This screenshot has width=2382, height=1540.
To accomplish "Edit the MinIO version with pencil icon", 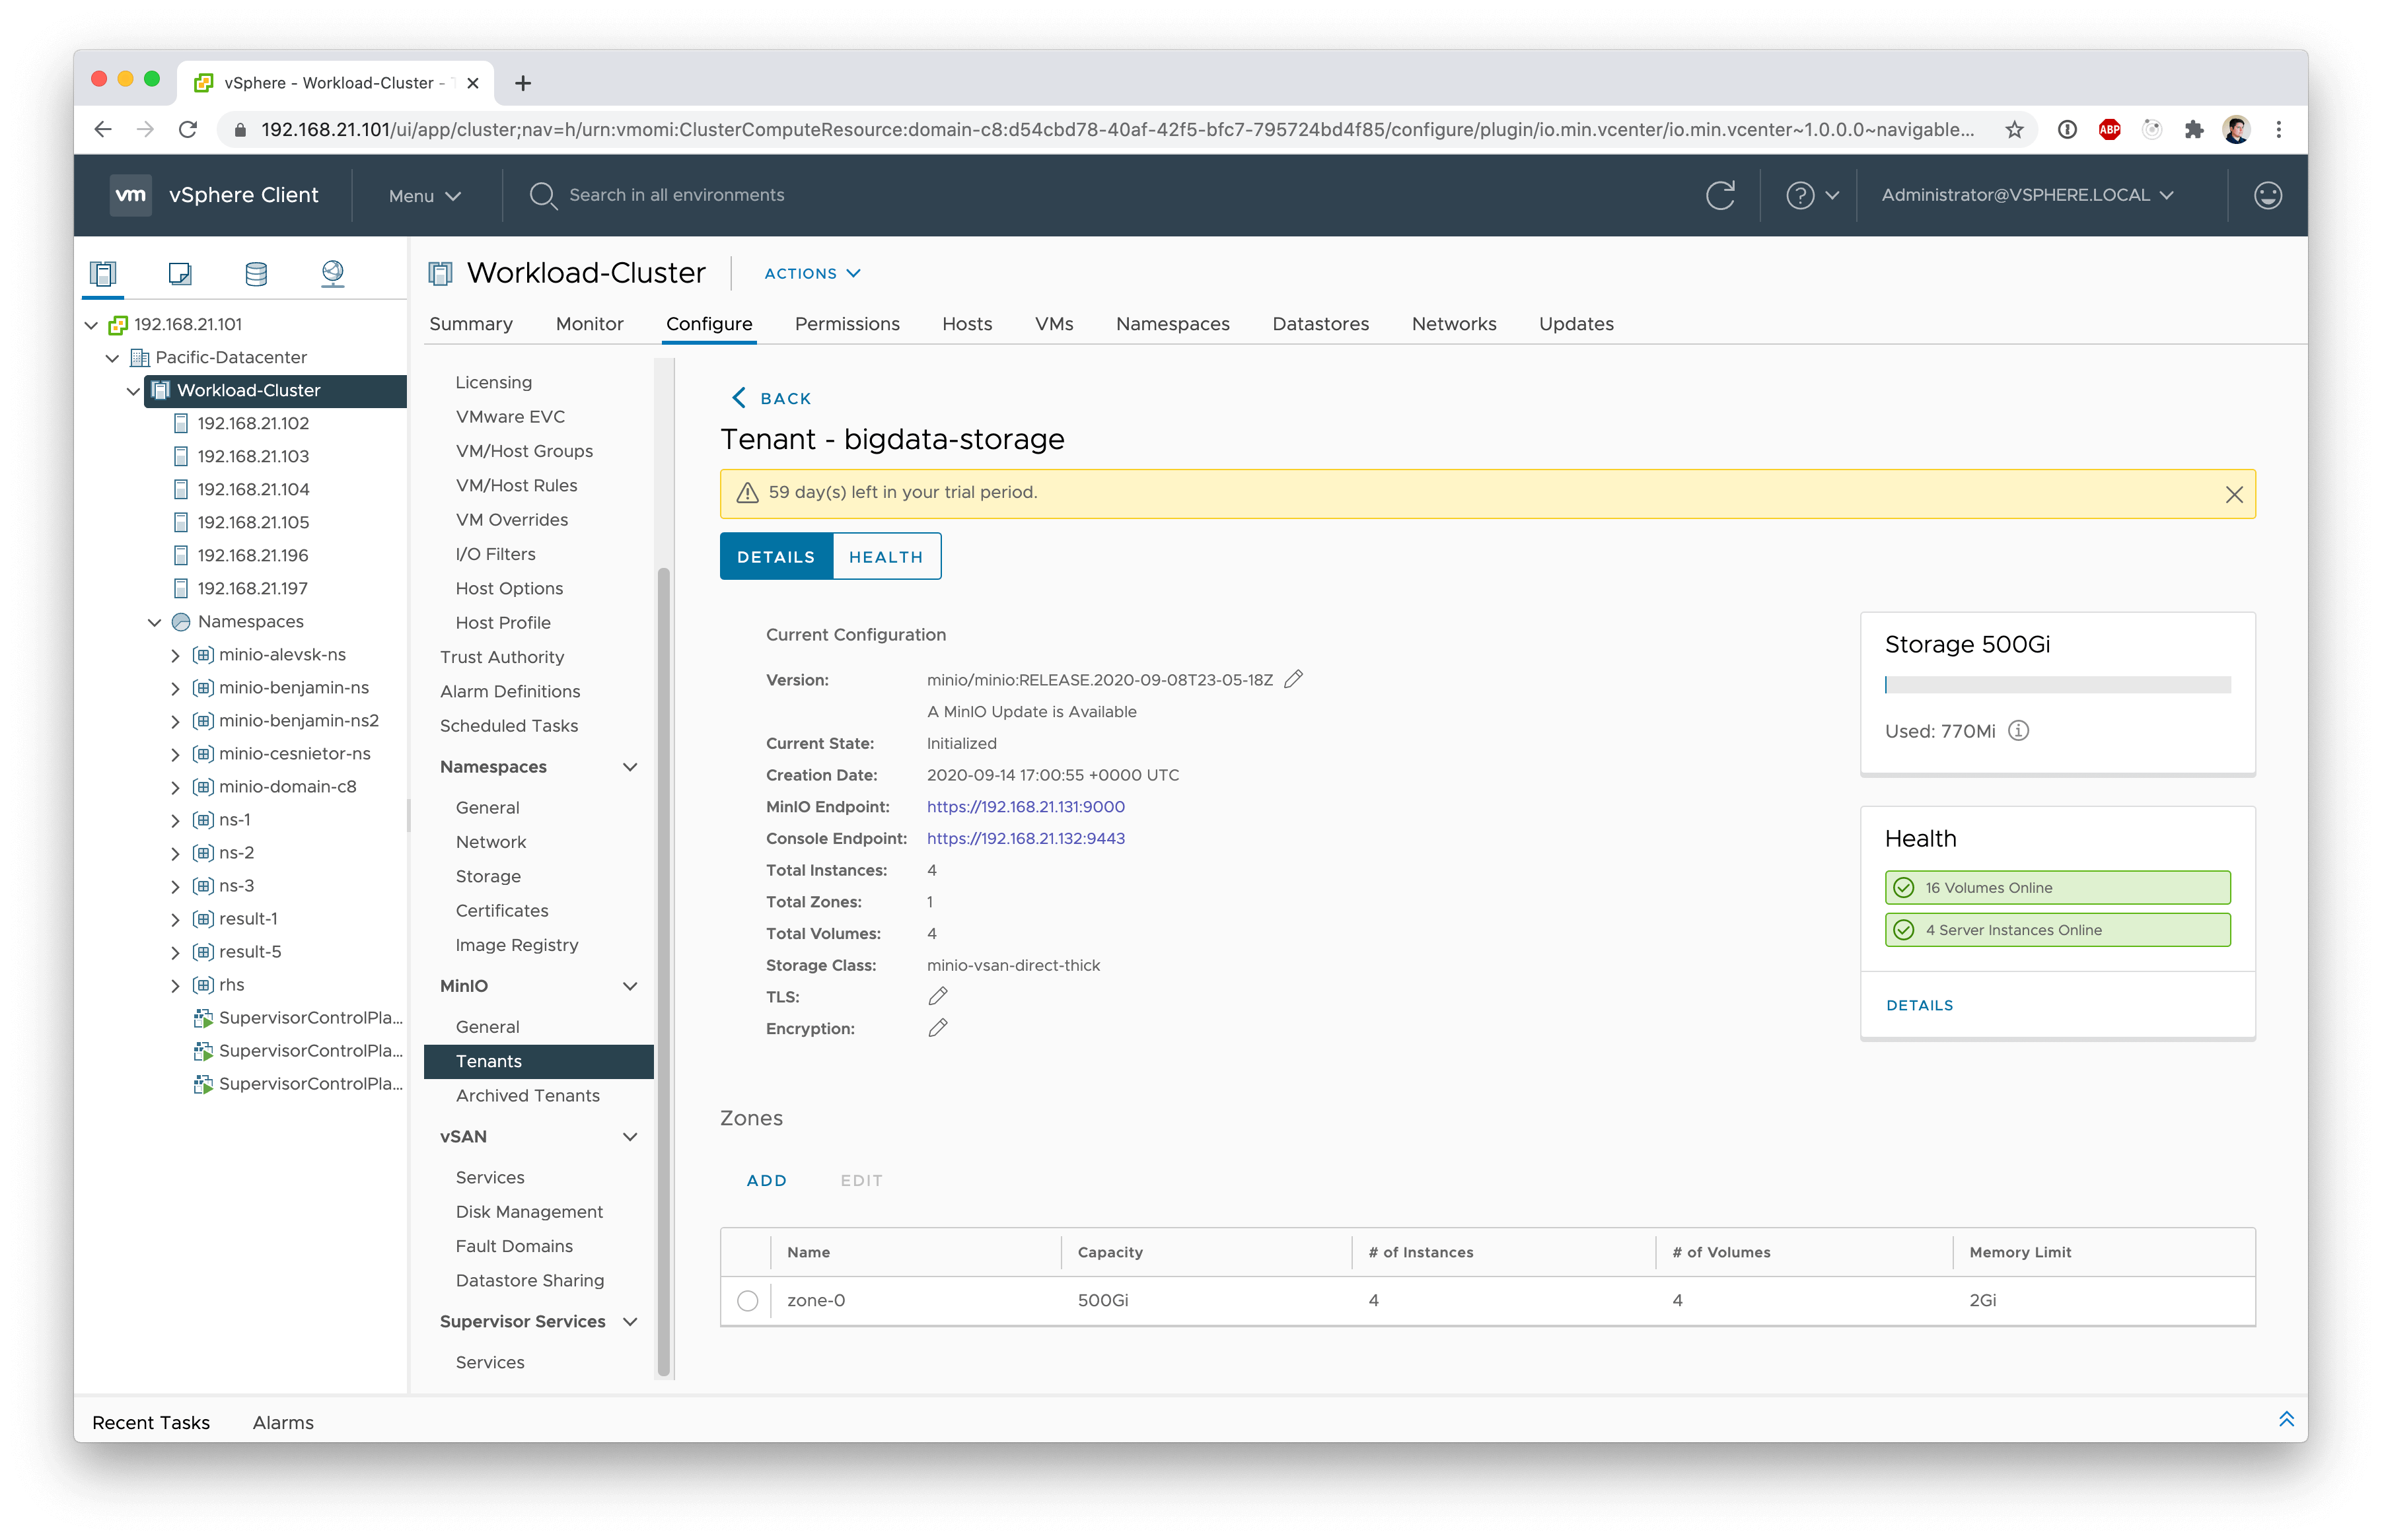I will click(1293, 680).
